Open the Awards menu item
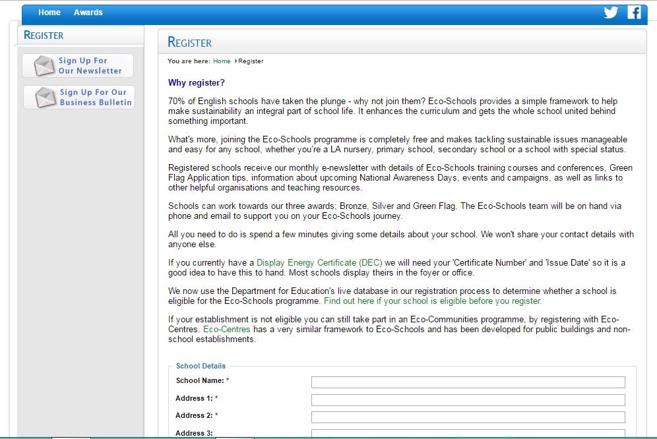 pyautogui.click(x=88, y=13)
